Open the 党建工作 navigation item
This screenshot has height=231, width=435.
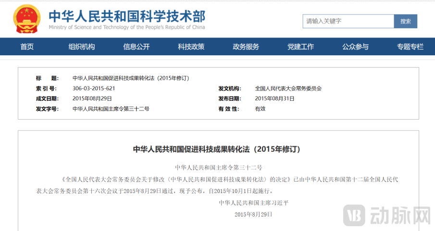pyautogui.click(x=300, y=47)
